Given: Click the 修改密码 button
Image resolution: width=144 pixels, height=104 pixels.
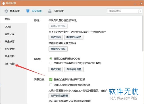Looking at the screenshot, I should coord(56,37).
